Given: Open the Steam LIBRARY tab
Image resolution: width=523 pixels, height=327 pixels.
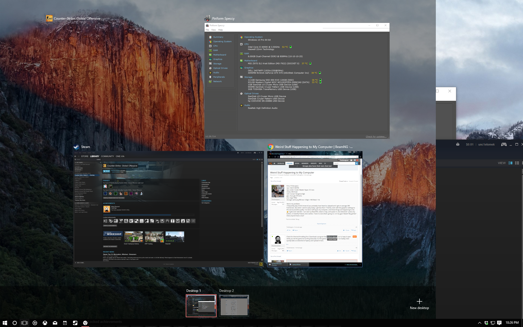Looking at the screenshot, I should click(x=95, y=156).
